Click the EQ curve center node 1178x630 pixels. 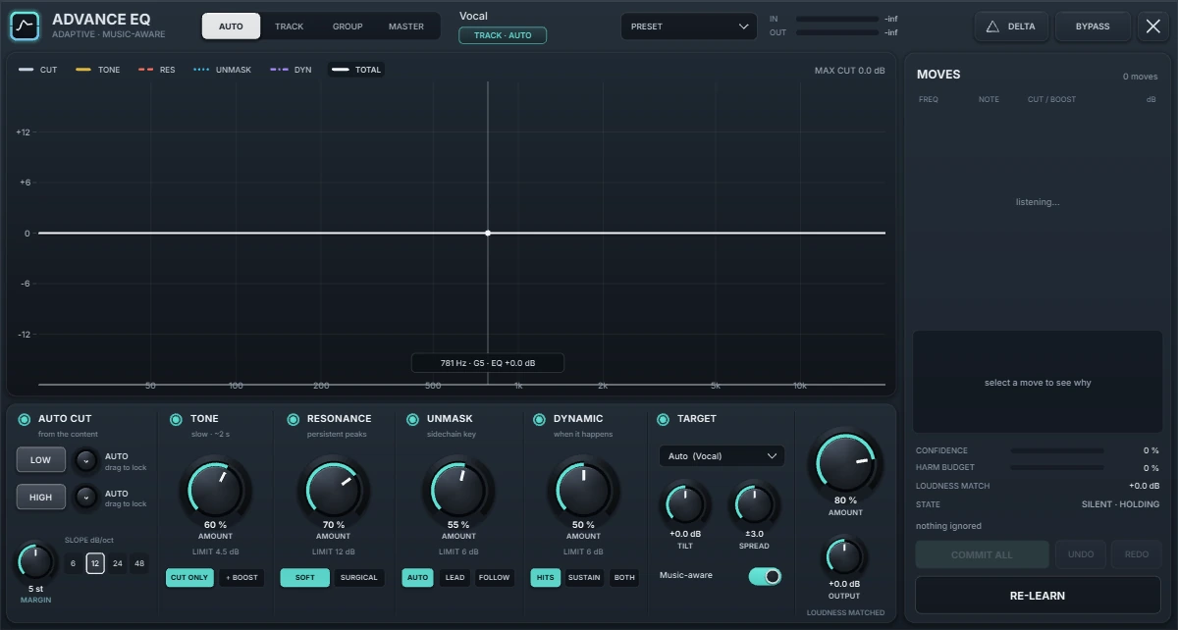point(488,233)
